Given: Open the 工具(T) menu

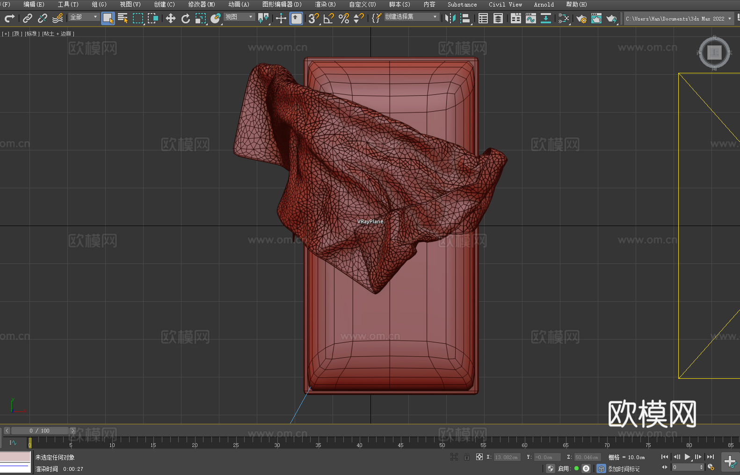Looking at the screenshot, I should coord(68,4).
